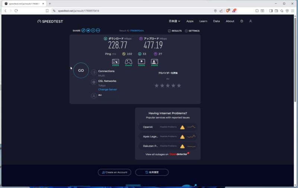The image size is (298, 188).
Task: Open the Data menu
Action: [x=216, y=21]
